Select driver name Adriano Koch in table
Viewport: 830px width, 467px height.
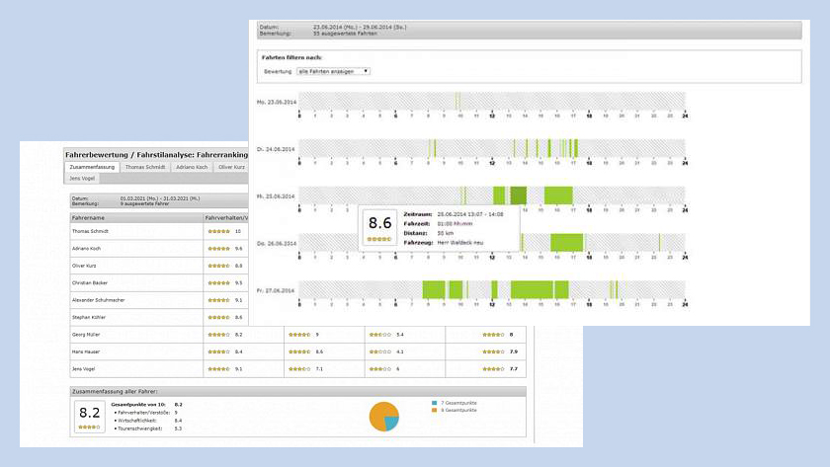(x=86, y=249)
